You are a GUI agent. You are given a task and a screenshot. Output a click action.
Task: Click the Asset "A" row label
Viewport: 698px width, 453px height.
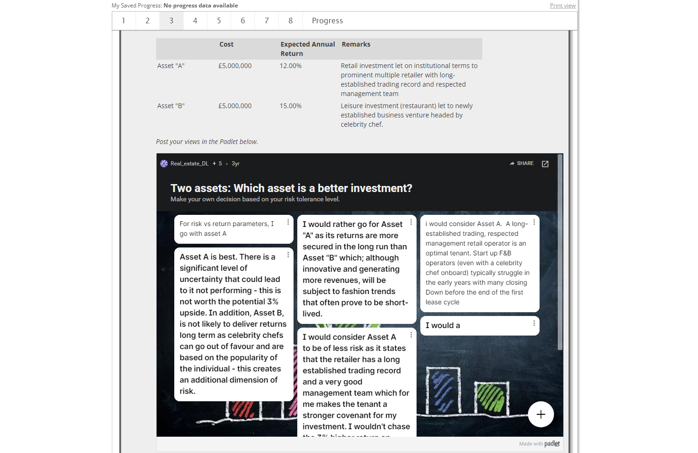coord(171,66)
